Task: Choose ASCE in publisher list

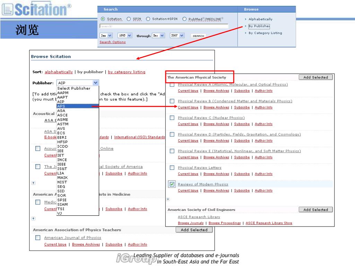Action: pos(78,115)
